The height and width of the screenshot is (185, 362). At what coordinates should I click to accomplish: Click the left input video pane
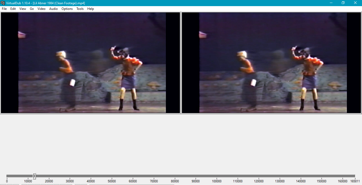[x=90, y=63]
